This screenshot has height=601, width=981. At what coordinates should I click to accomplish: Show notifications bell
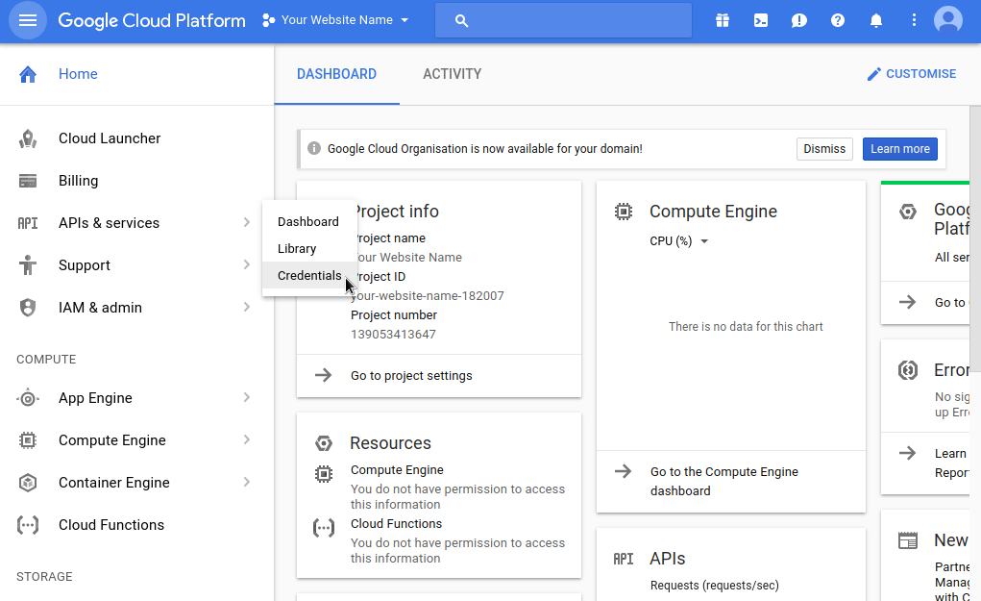pyautogui.click(x=876, y=20)
